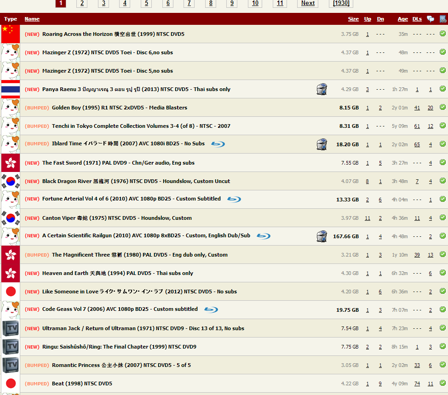Click the South Korea flag icon for Black Dragon River
The image size is (448, 395).
pos(11,181)
